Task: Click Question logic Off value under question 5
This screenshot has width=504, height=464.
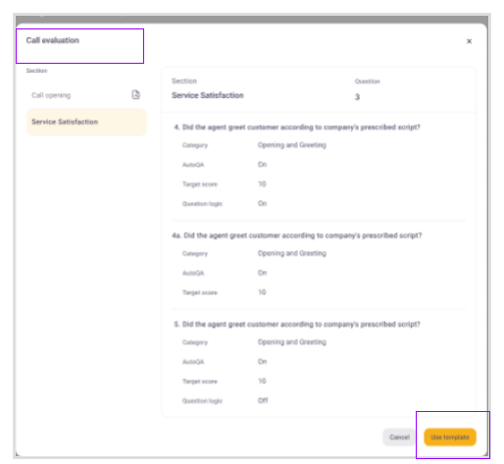Action: 263,400
